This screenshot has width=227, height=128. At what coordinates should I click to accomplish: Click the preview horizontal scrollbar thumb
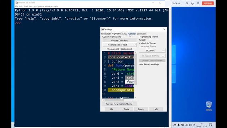click(x=114, y=100)
